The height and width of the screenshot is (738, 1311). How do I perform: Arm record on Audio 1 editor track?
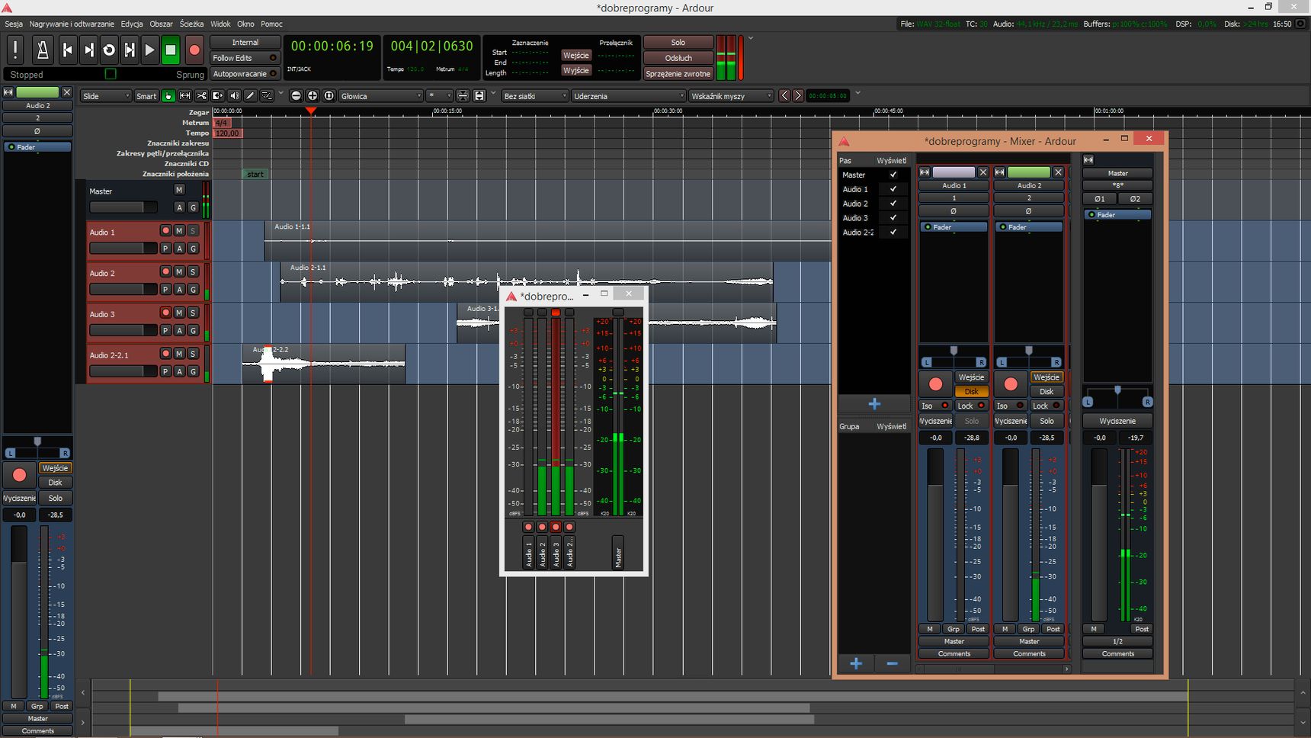click(165, 230)
